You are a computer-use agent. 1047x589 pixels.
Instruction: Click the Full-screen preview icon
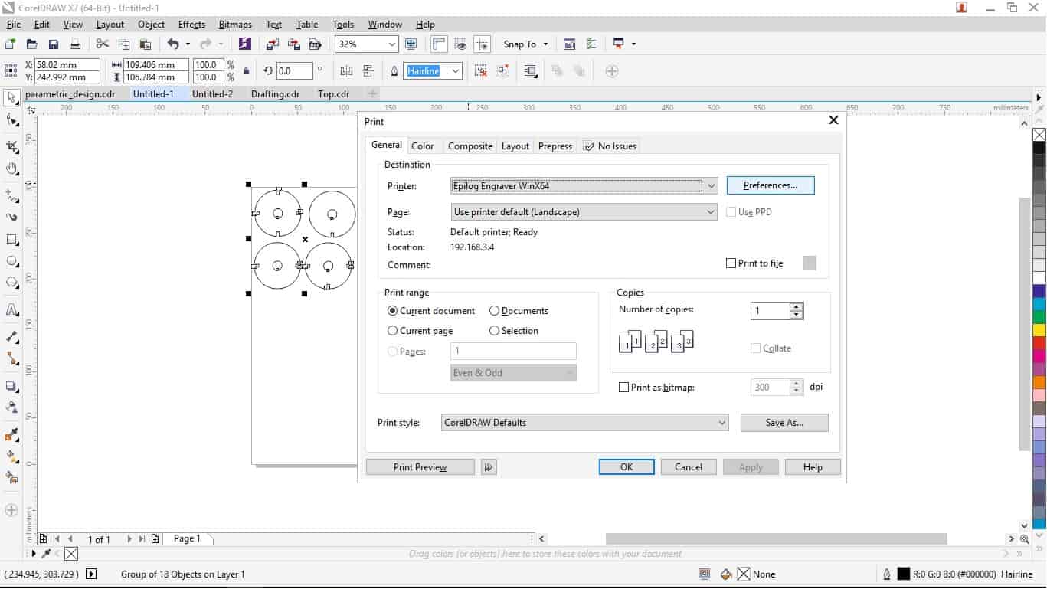(411, 44)
